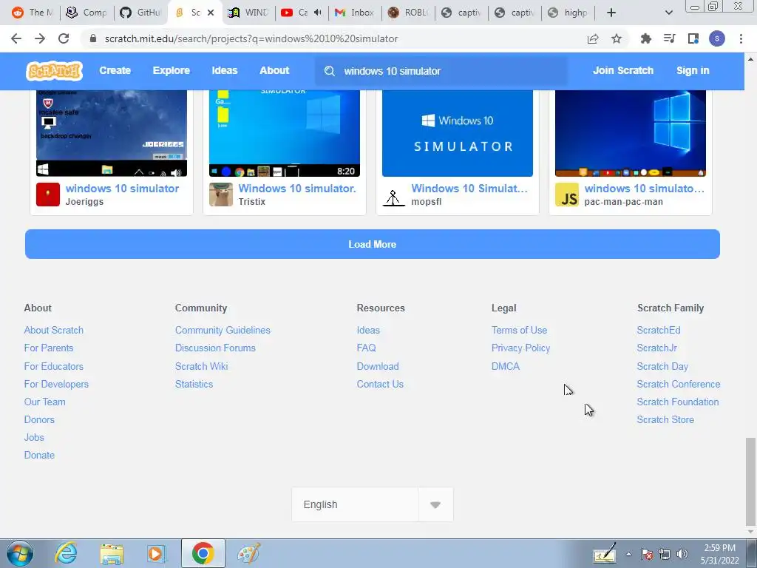Open the Windows Start orb
Screen dimensions: 757x568
(x=20, y=553)
